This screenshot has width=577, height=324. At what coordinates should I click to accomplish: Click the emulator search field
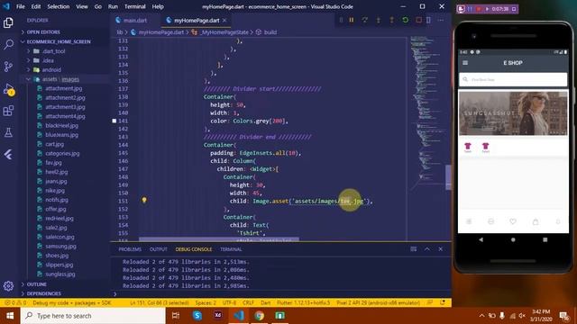tap(513, 79)
